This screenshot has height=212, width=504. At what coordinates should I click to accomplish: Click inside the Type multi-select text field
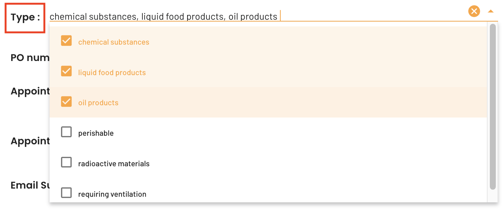click(x=257, y=16)
